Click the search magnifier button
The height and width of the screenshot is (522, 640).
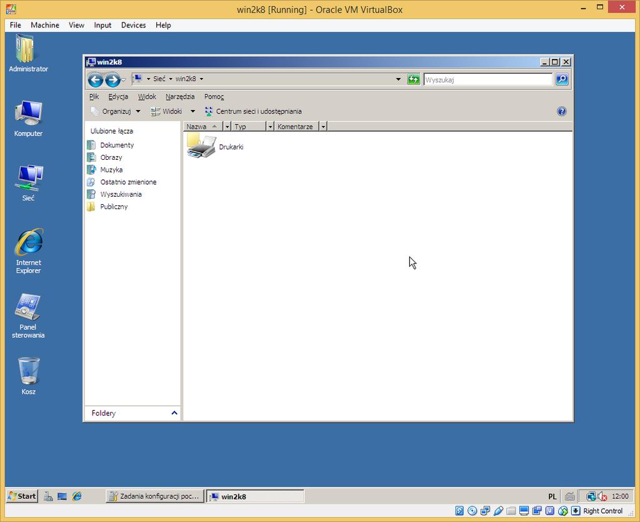(x=562, y=79)
